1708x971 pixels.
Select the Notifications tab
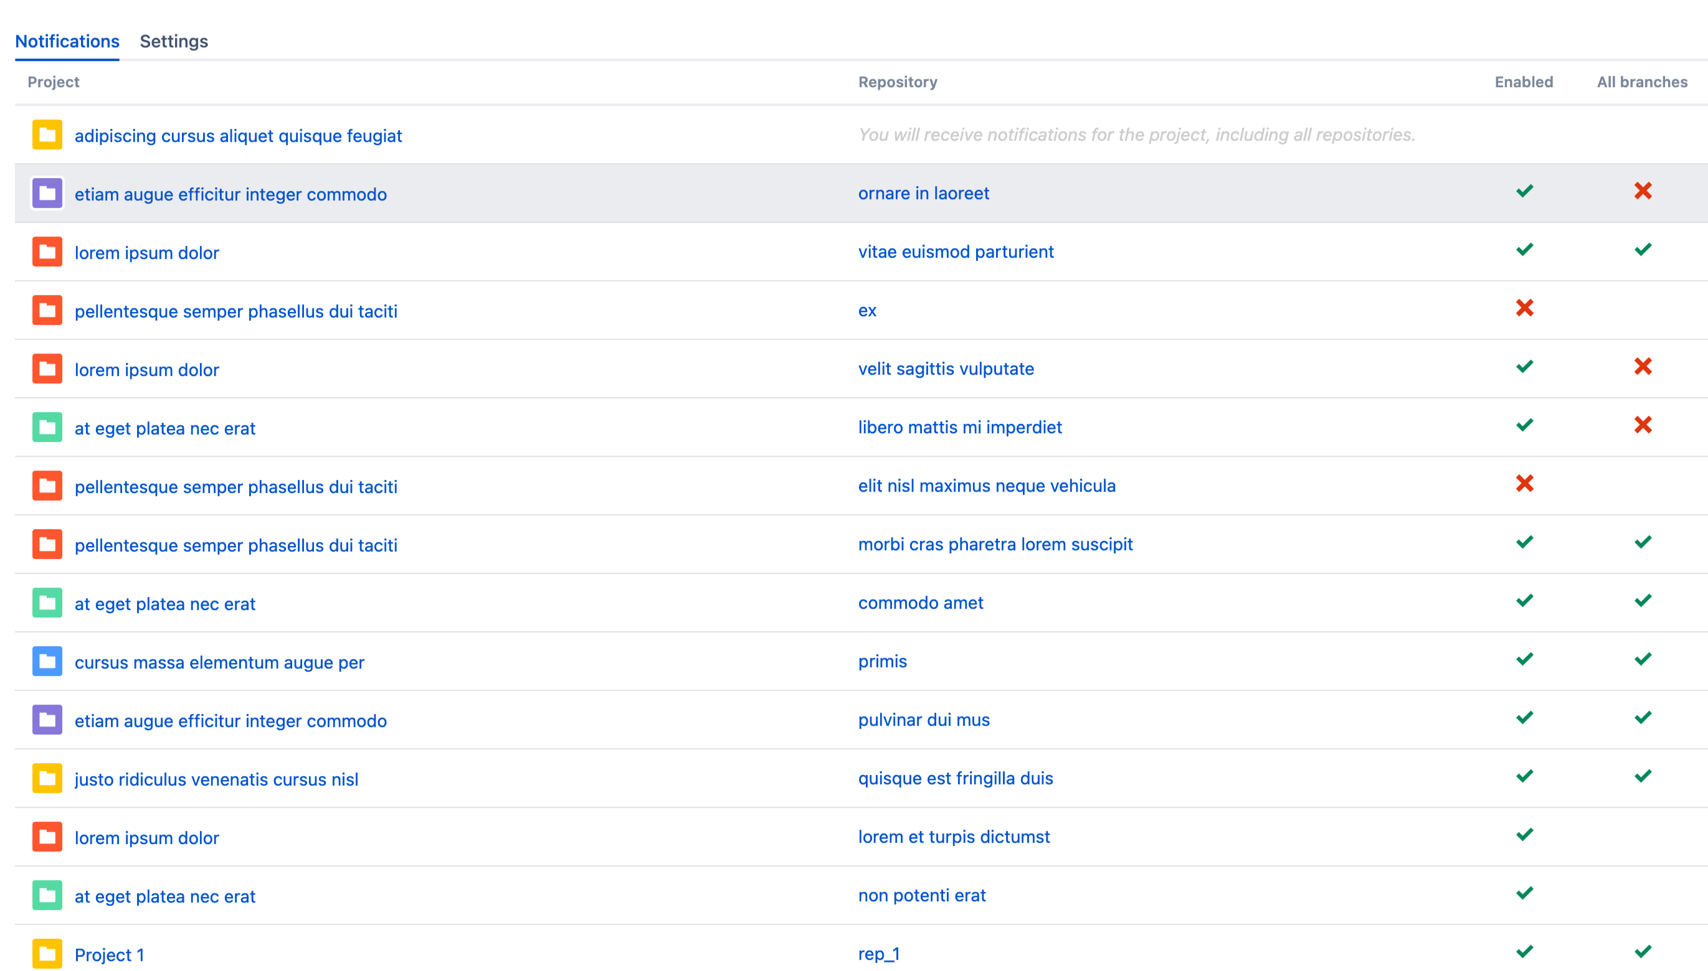pos(67,41)
